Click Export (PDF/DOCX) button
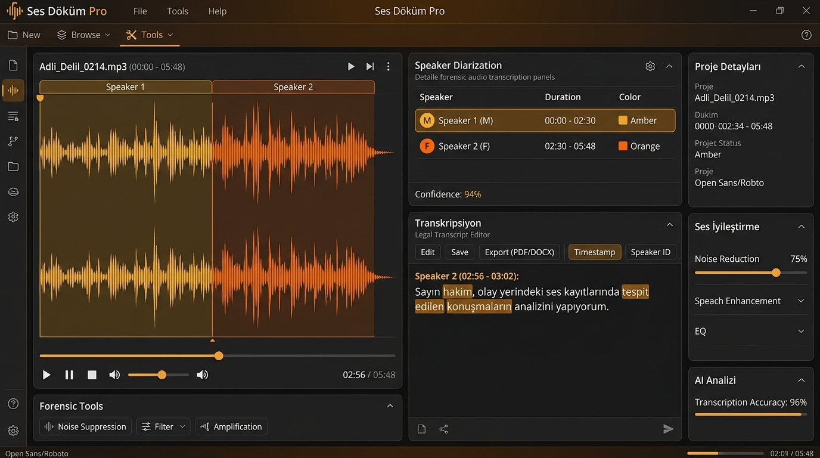Viewport: 820px width, 458px height. [x=519, y=252]
